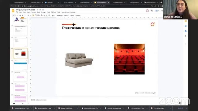198x111 pixels.
Task: Open the Help menu
Action: point(58,12)
